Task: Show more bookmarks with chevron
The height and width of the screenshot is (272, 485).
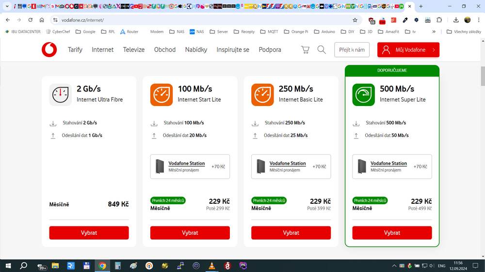Action: (x=434, y=31)
